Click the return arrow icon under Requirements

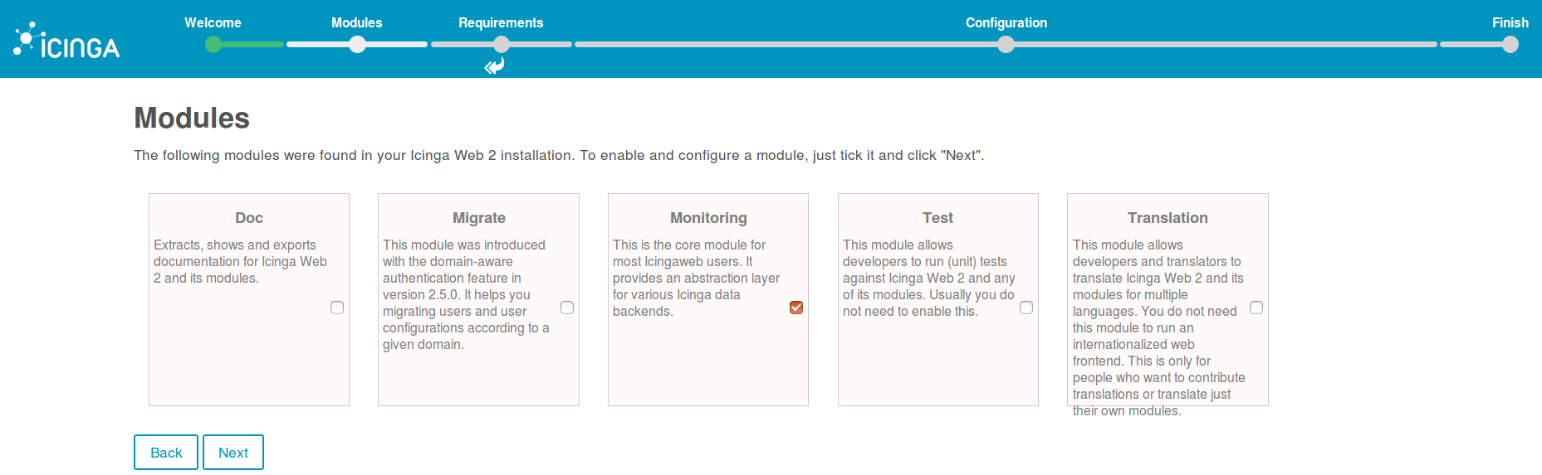495,65
